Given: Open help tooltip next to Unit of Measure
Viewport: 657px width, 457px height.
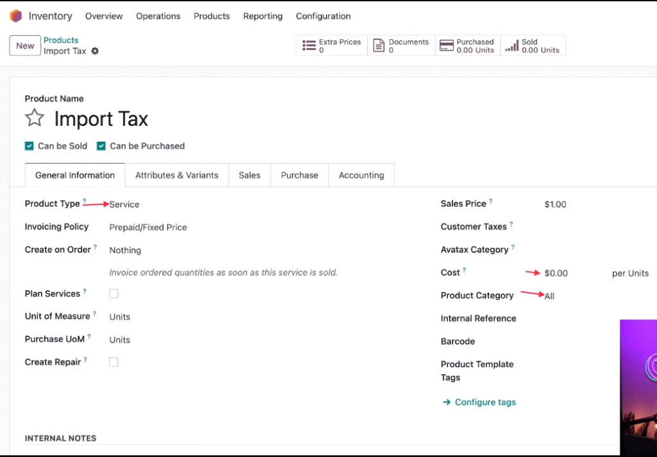Looking at the screenshot, I should pyautogui.click(x=94, y=313).
